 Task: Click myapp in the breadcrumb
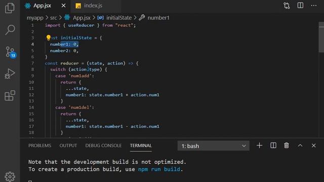[x=35, y=18]
